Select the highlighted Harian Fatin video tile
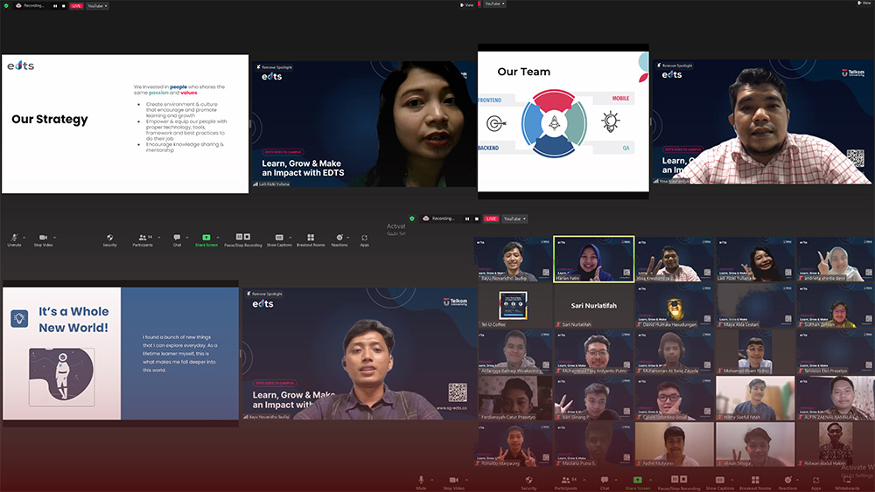This screenshot has width=875, height=492. (x=594, y=260)
